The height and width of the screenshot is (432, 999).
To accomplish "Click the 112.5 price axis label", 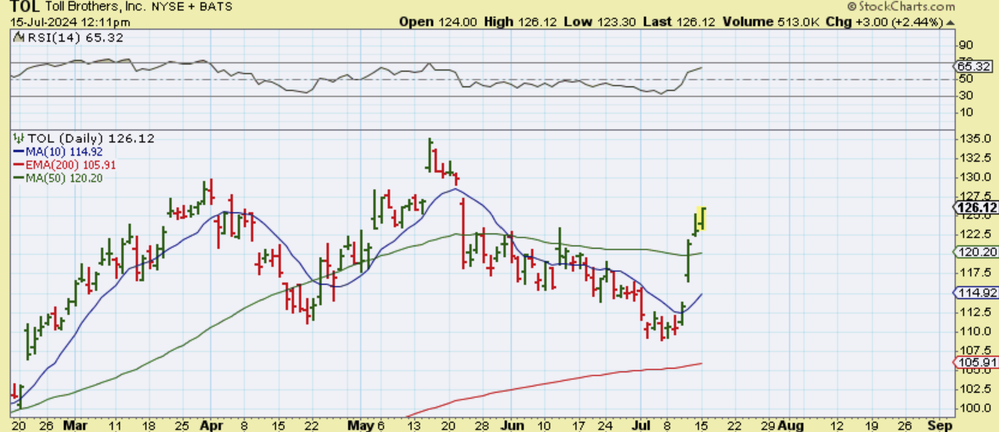I will (x=974, y=312).
